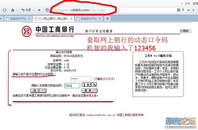198x130 pixels.
Task: Click the 客户订单支付服务 header text
Action: 99,31
